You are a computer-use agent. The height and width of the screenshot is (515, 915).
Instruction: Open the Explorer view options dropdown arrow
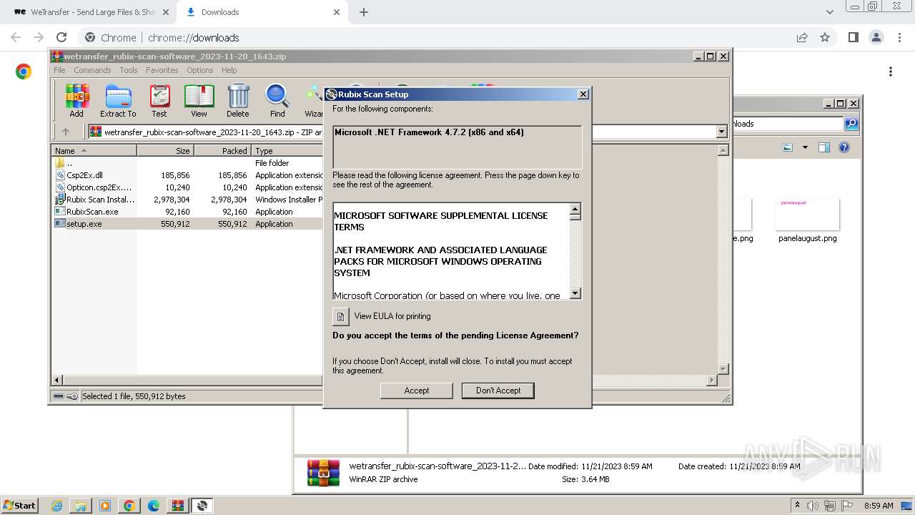pos(805,147)
